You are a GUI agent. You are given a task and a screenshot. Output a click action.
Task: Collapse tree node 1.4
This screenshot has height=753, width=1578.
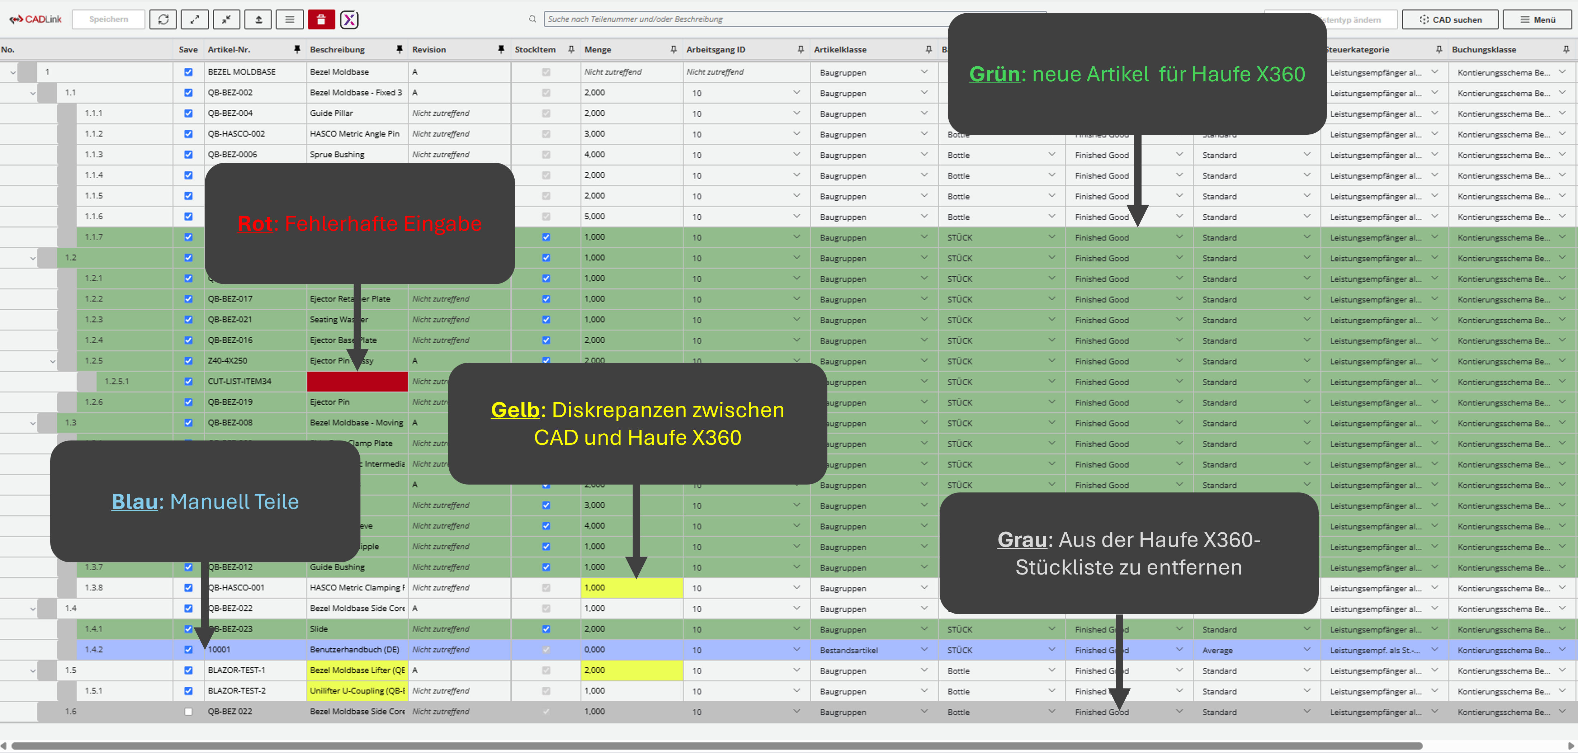pos(33,609)
